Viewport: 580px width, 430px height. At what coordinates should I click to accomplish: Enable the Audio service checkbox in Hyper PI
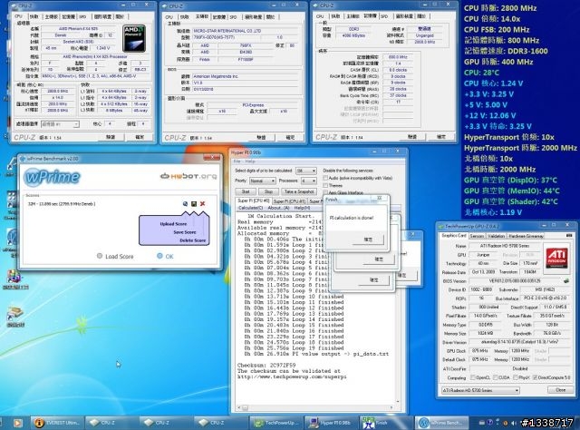tap(325, 178)
